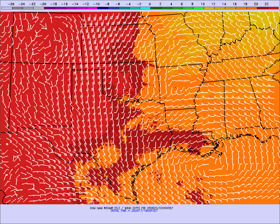
Task: Click the '3KM NAM 850MB T(C) / WIND (KTS)' caption
Action: coord(115,208)
